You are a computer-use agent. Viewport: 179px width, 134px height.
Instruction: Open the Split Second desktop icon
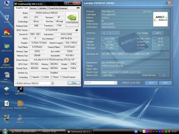(20, 90)
